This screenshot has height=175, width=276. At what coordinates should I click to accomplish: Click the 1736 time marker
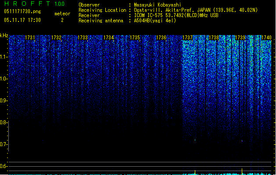(161, 38)
